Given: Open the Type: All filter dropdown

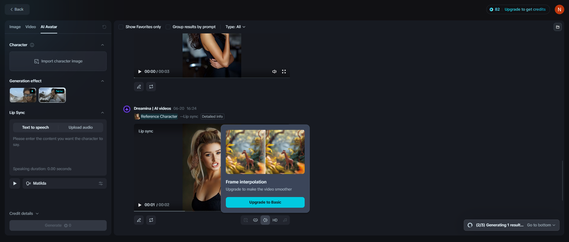Looking at the screenshot, I should pyautogui.click(x=235, y=27).
